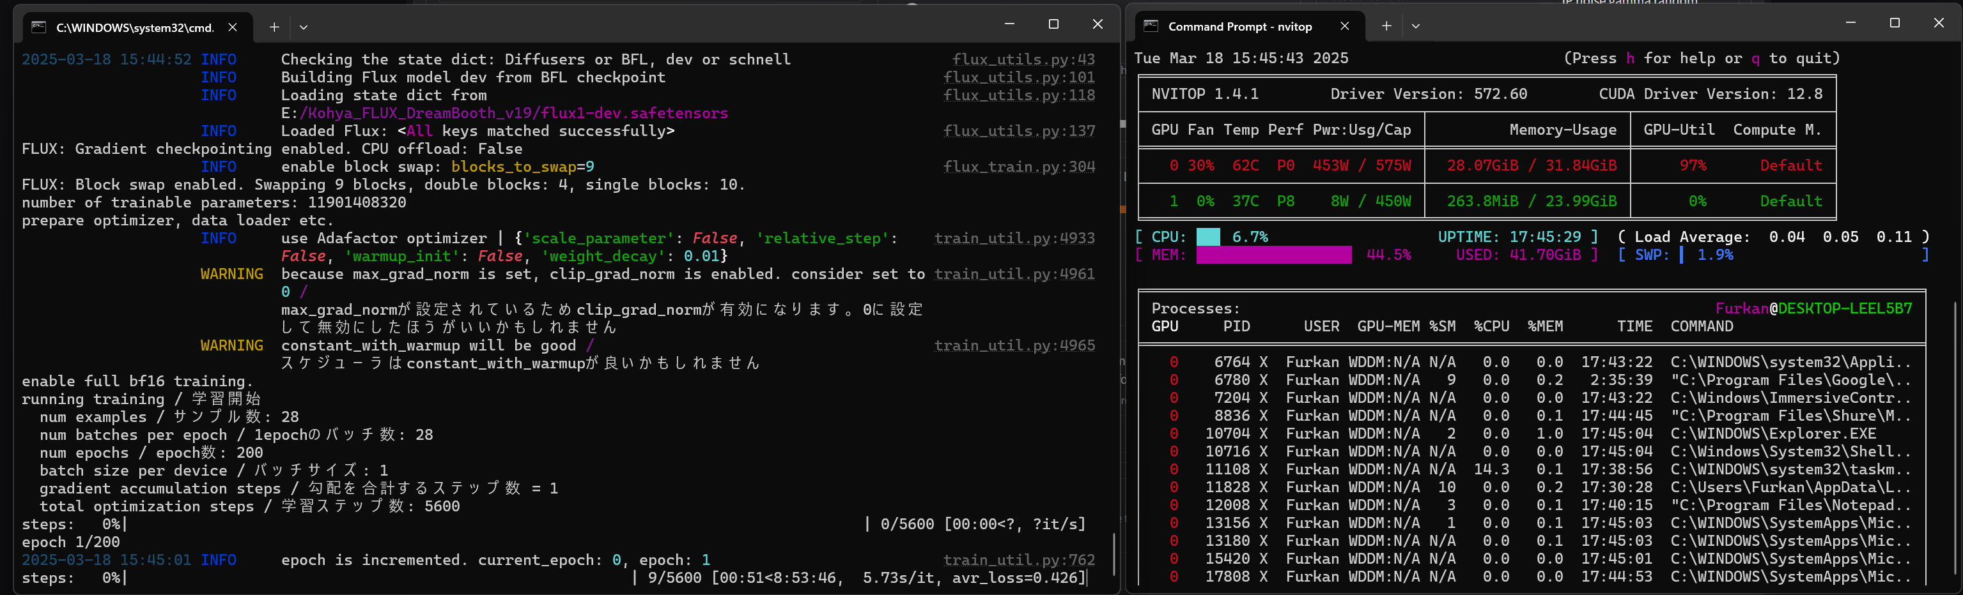Open tab dropdown in cmd window

(303, 27)
